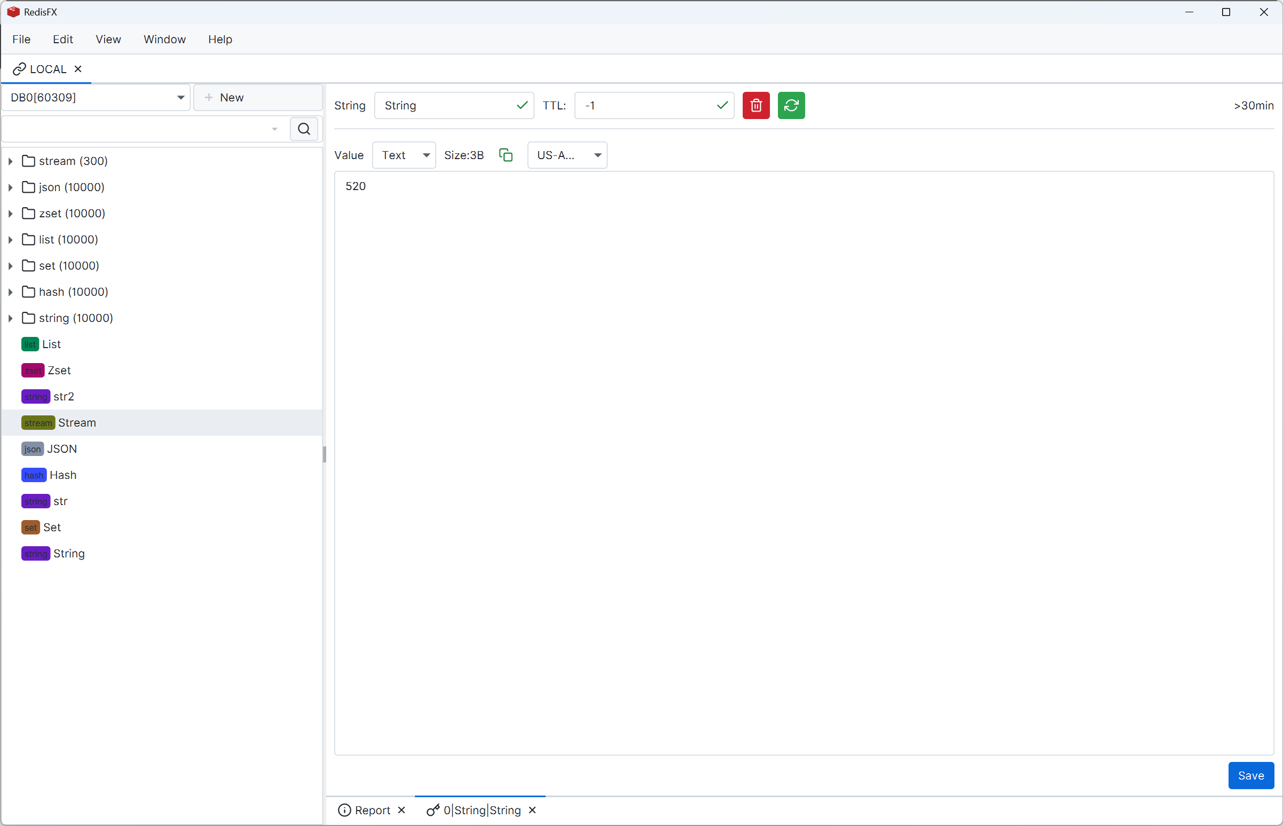Viewport: 1283px width, 826px height.
Task: Copy the value using the copy icon
Action: [x=505, y=155]
